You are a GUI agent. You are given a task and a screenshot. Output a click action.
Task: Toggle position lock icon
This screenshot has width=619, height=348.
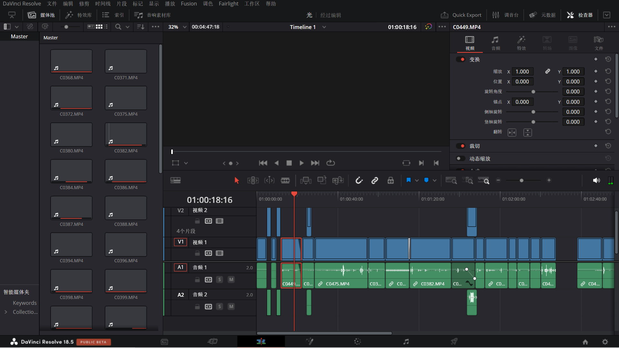(390, 180)
